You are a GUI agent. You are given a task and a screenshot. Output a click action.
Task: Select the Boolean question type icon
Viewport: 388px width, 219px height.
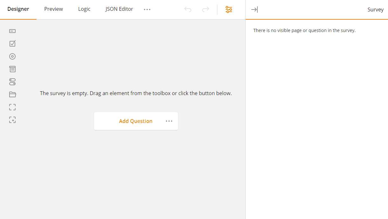12,82
